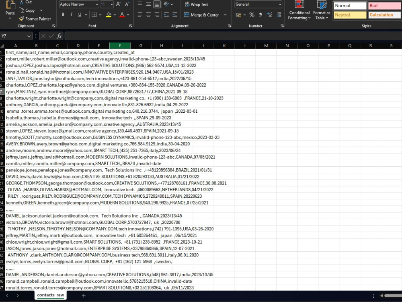Expand the Merge & Center dropdown arrow
Viewport: 402px width, 302px height.
point(225,15)
